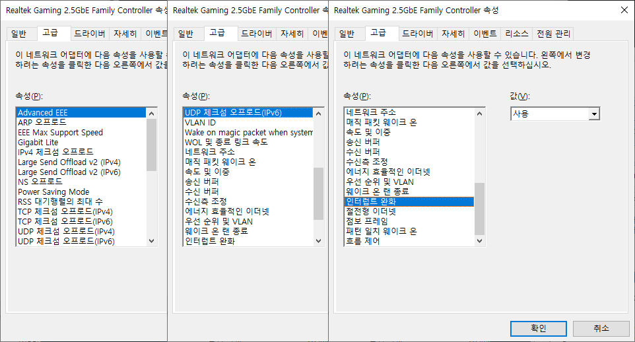This screenshot has height=342, width=635.
Task: Select 네트워크 주소 in middle window
Action: pos(248,152)
